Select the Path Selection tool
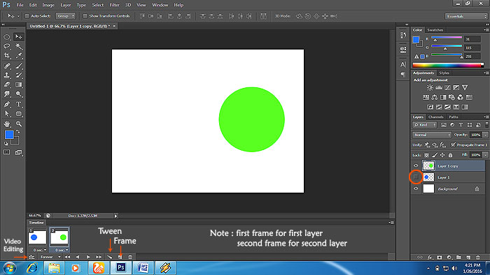 [7, 114]
